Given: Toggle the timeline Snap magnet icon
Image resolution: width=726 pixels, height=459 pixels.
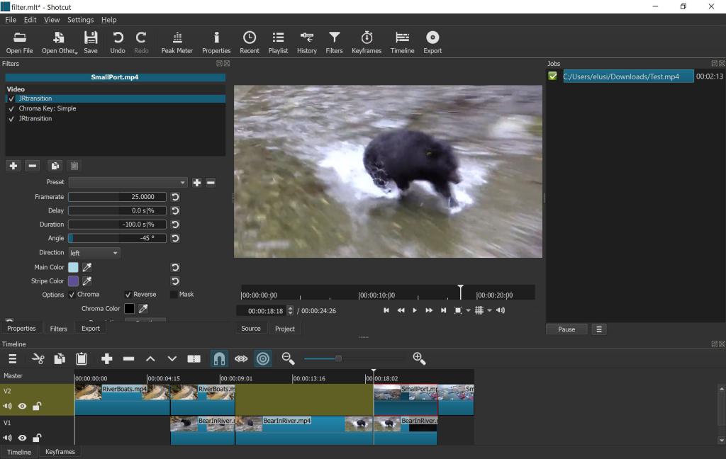Looking at the screenshot, I should 220,359.
